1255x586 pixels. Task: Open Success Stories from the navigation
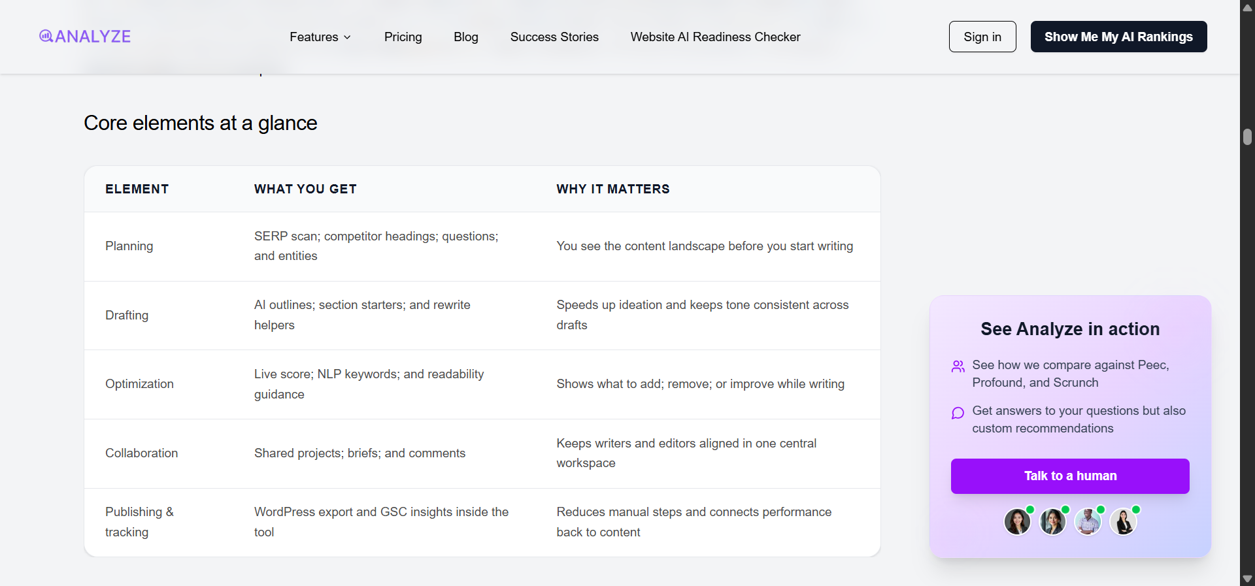554,37
